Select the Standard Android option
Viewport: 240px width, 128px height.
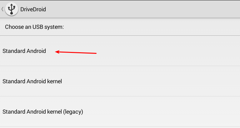coord(24,51)
